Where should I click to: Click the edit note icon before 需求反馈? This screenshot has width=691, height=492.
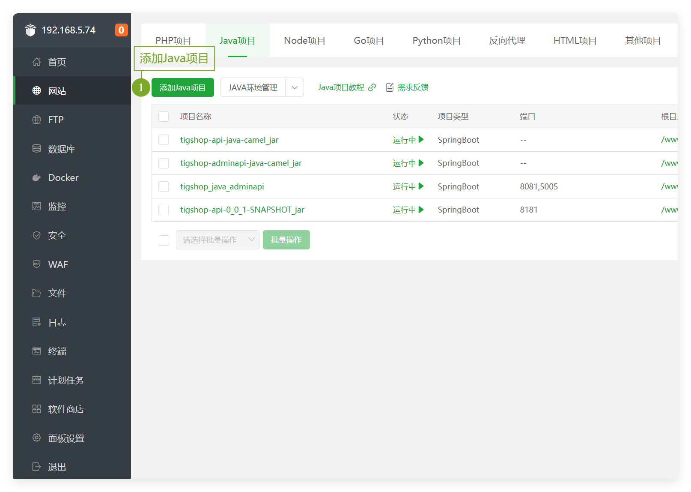coord(390,87)
